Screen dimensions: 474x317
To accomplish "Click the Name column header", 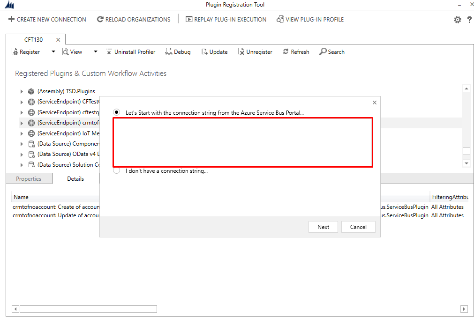I will point(55,197).
